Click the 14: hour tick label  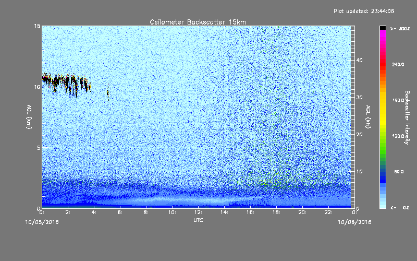click(224, 212)
